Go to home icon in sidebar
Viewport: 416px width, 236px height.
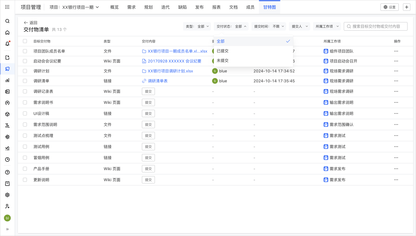[x=7, y=33]
